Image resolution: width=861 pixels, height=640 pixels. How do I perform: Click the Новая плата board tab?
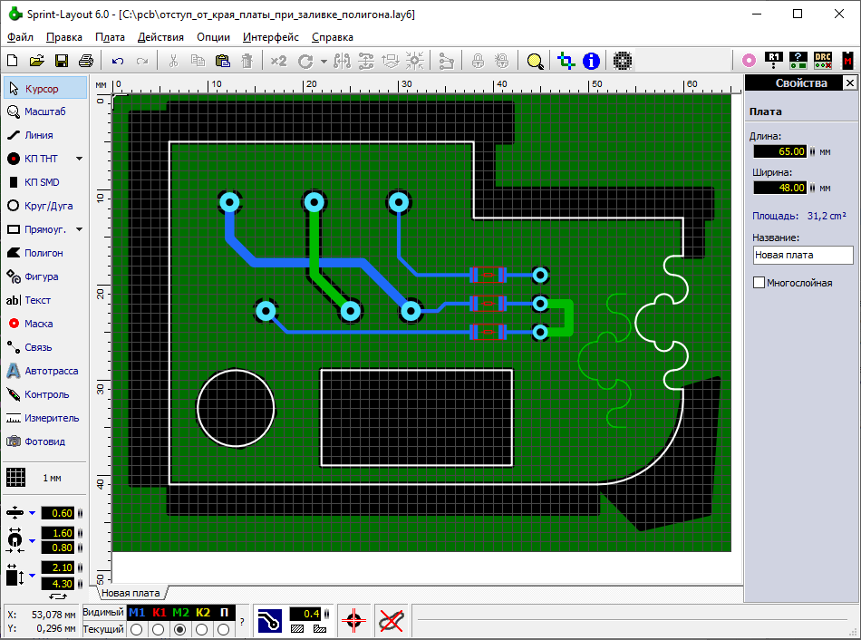131,593
